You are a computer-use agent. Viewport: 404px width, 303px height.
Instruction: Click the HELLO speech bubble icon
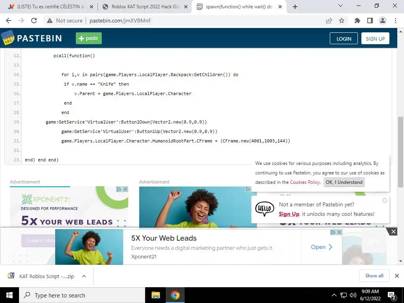pyautogui.click(x=265, y=209)
